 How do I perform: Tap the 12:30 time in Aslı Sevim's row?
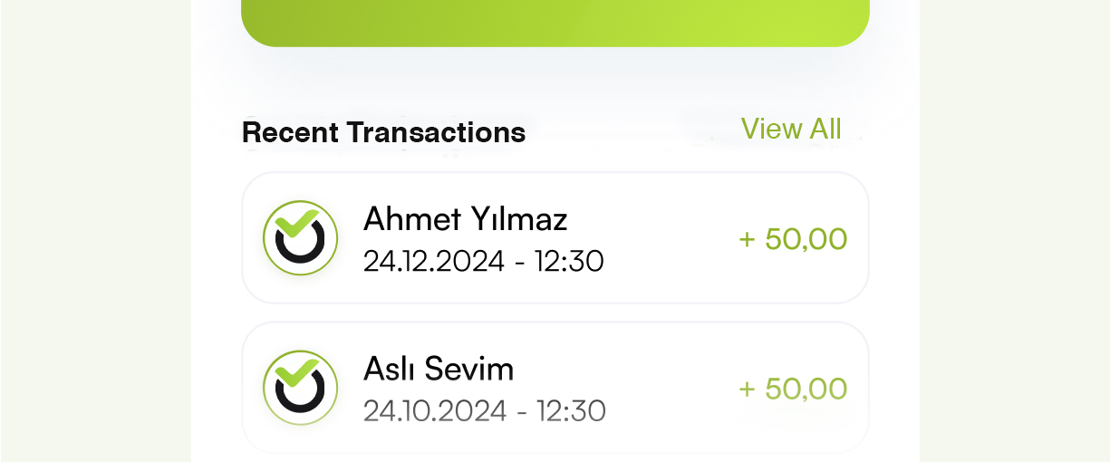point(571,411)
